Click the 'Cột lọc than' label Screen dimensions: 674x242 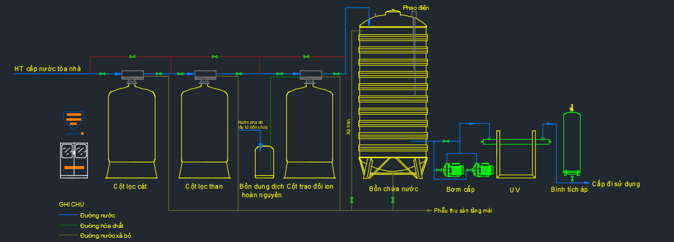pos(204,186)
